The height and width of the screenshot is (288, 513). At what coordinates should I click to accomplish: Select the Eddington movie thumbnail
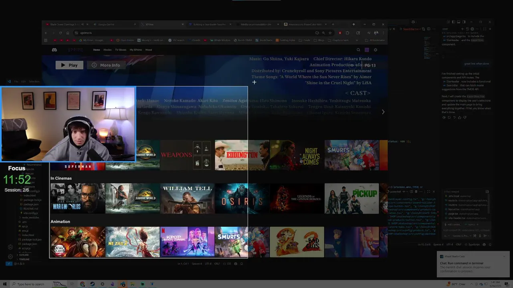[242, 155]
